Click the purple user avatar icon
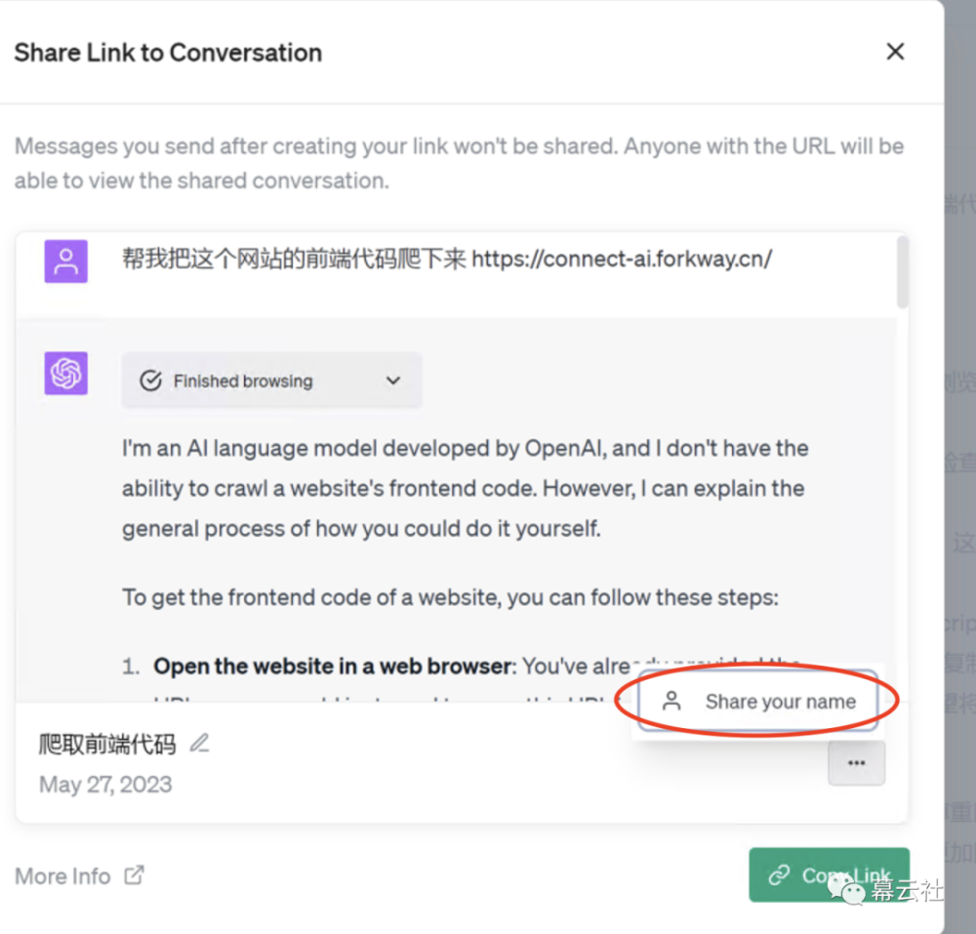976x934 pixels. [64, 261]
